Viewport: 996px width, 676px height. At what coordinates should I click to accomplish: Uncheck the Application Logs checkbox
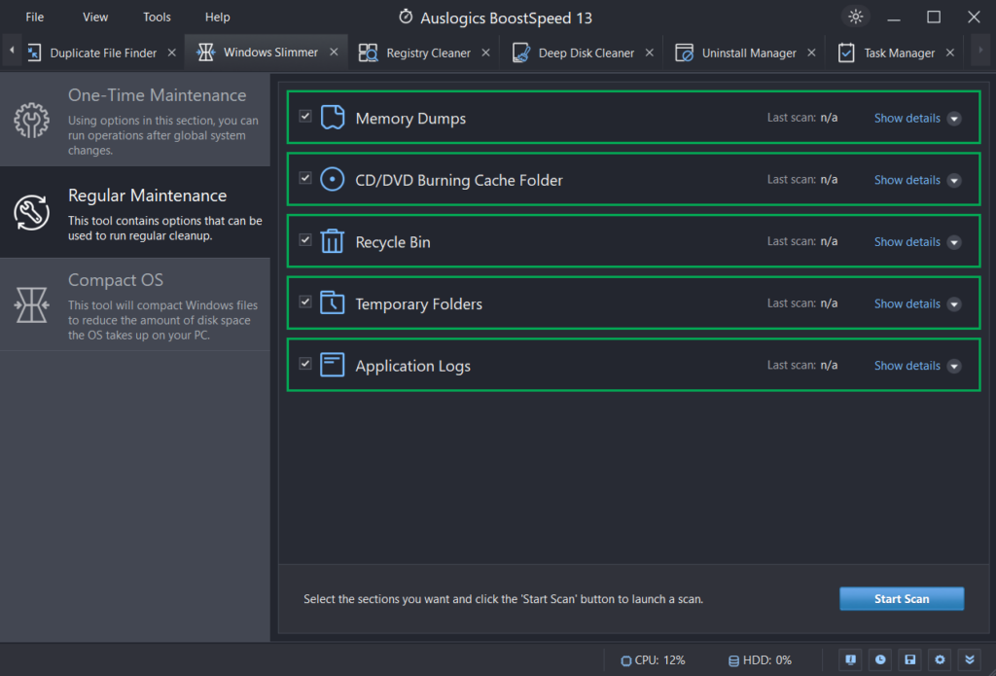[304, 364]
